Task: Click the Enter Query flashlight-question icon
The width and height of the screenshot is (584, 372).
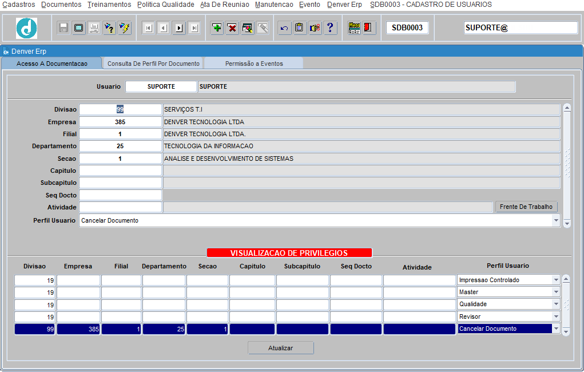Action: tap(109, 28)
